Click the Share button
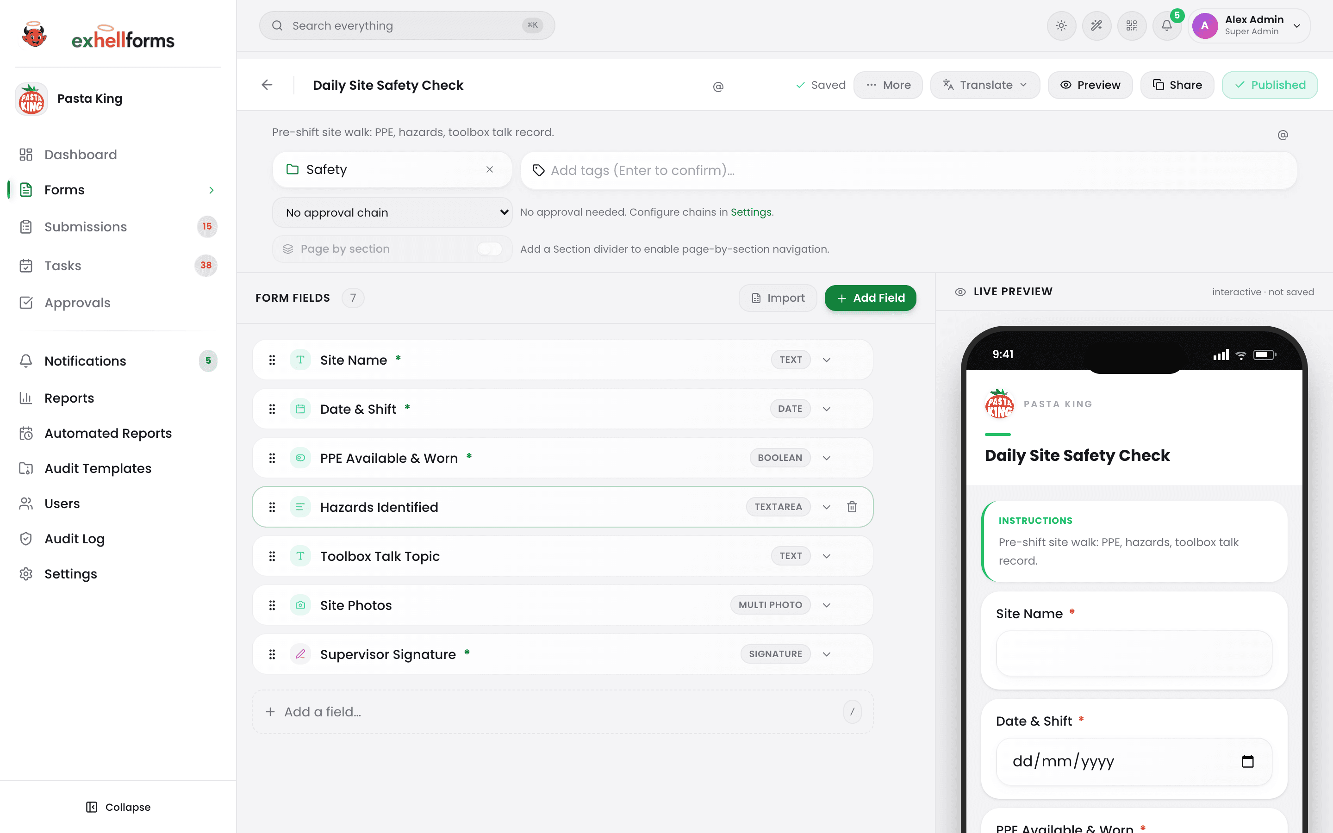This screenshot has height=833, width=1333. point(1177,85)
